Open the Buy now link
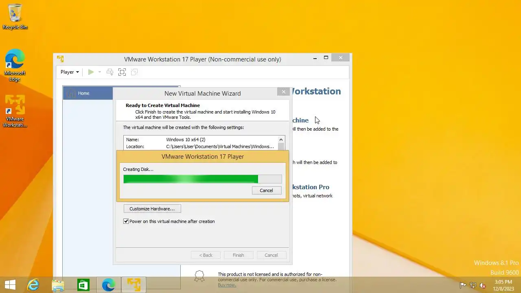Image resolution: width=521 pixels, height=293 pixels. 227,285
